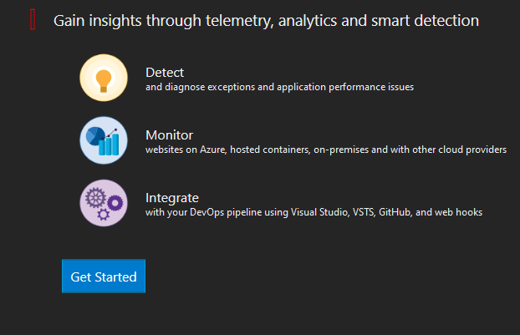Screen dimensions: 520x335
Task: Click 'GitHub' in the Integrate description
Action: 395,212
